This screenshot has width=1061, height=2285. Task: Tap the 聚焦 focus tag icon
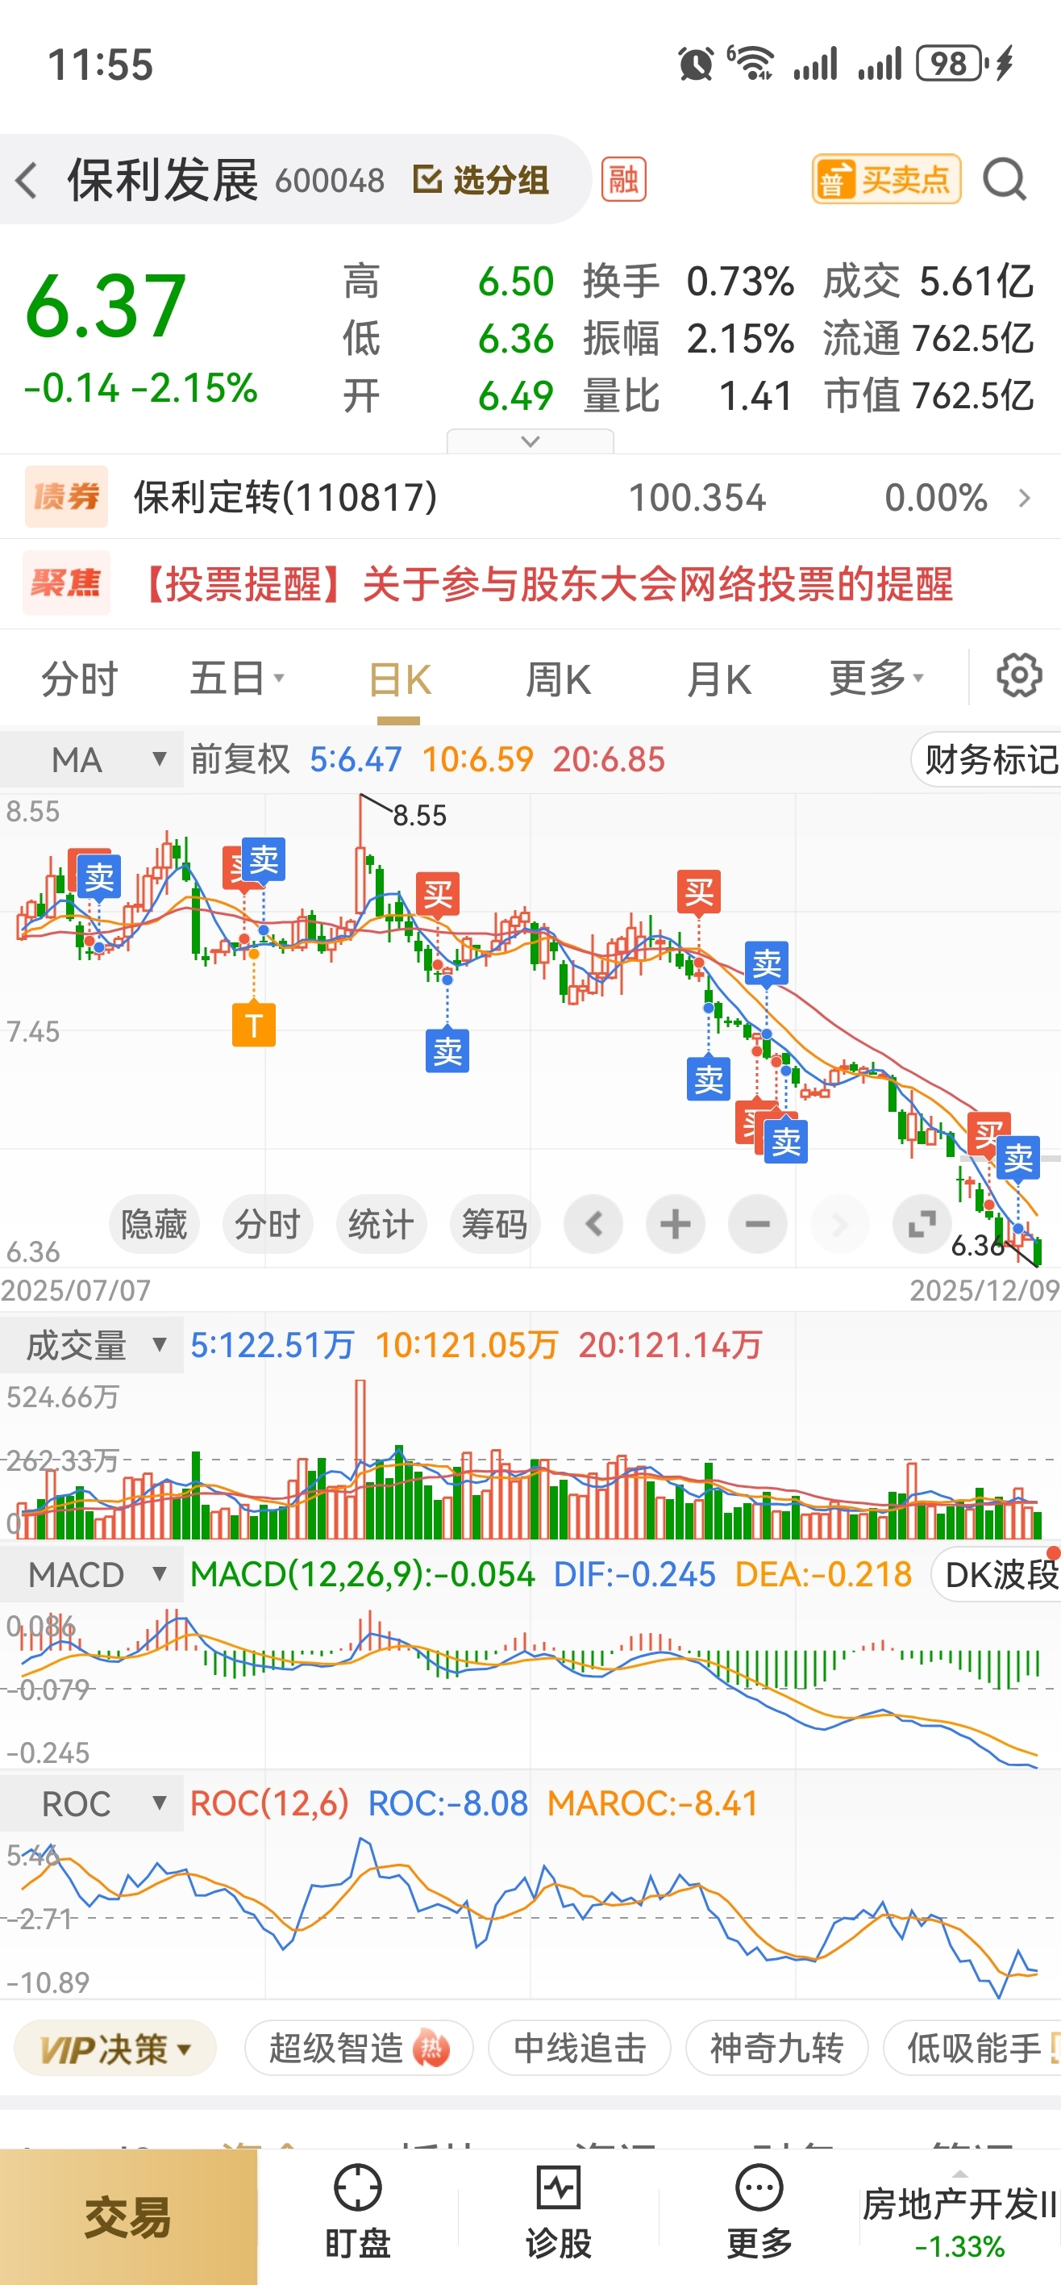tap(66, 583)
